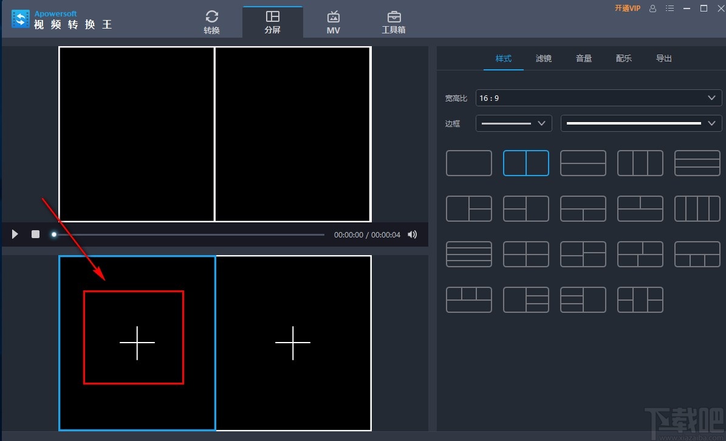
Task: Click the Apowersoft 视频转换王 logo
Action: pos(61,19)
